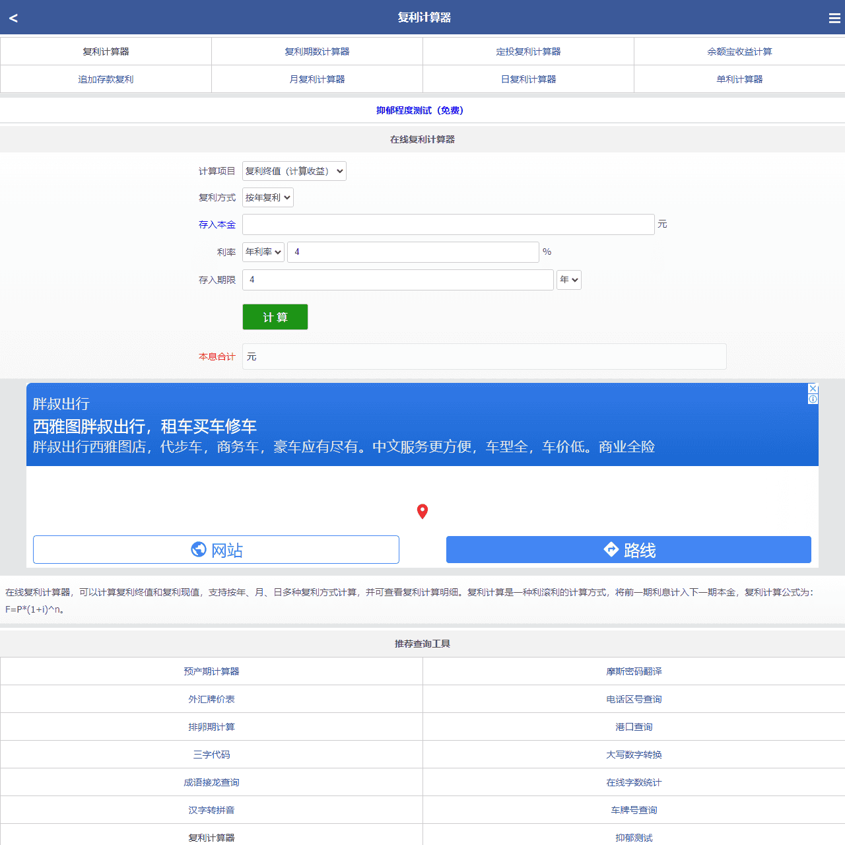Click the back arrow in header
This screenshot has height=845, width=845.
(x=13, y=18)
